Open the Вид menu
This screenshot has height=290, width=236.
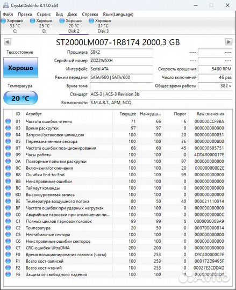click(59, 15)
